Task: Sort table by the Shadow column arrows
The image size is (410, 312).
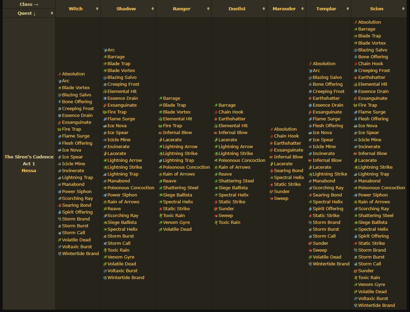Action: pos(153,9)
